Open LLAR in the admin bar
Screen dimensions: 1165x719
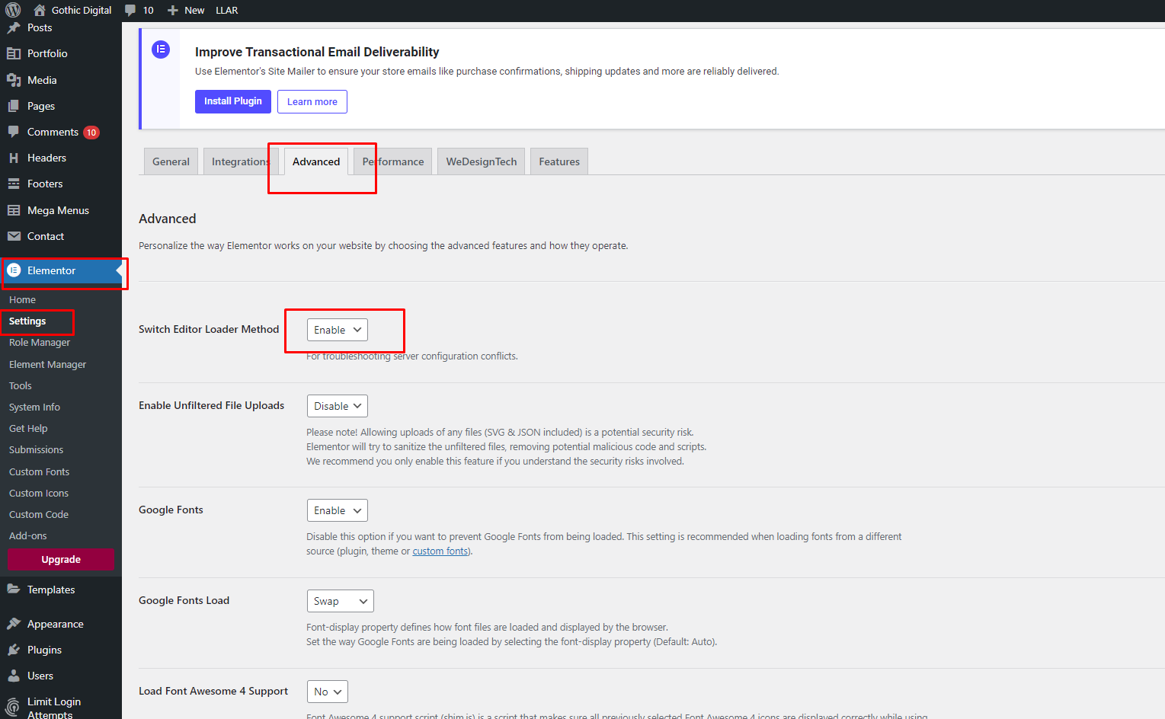point(227,10)
